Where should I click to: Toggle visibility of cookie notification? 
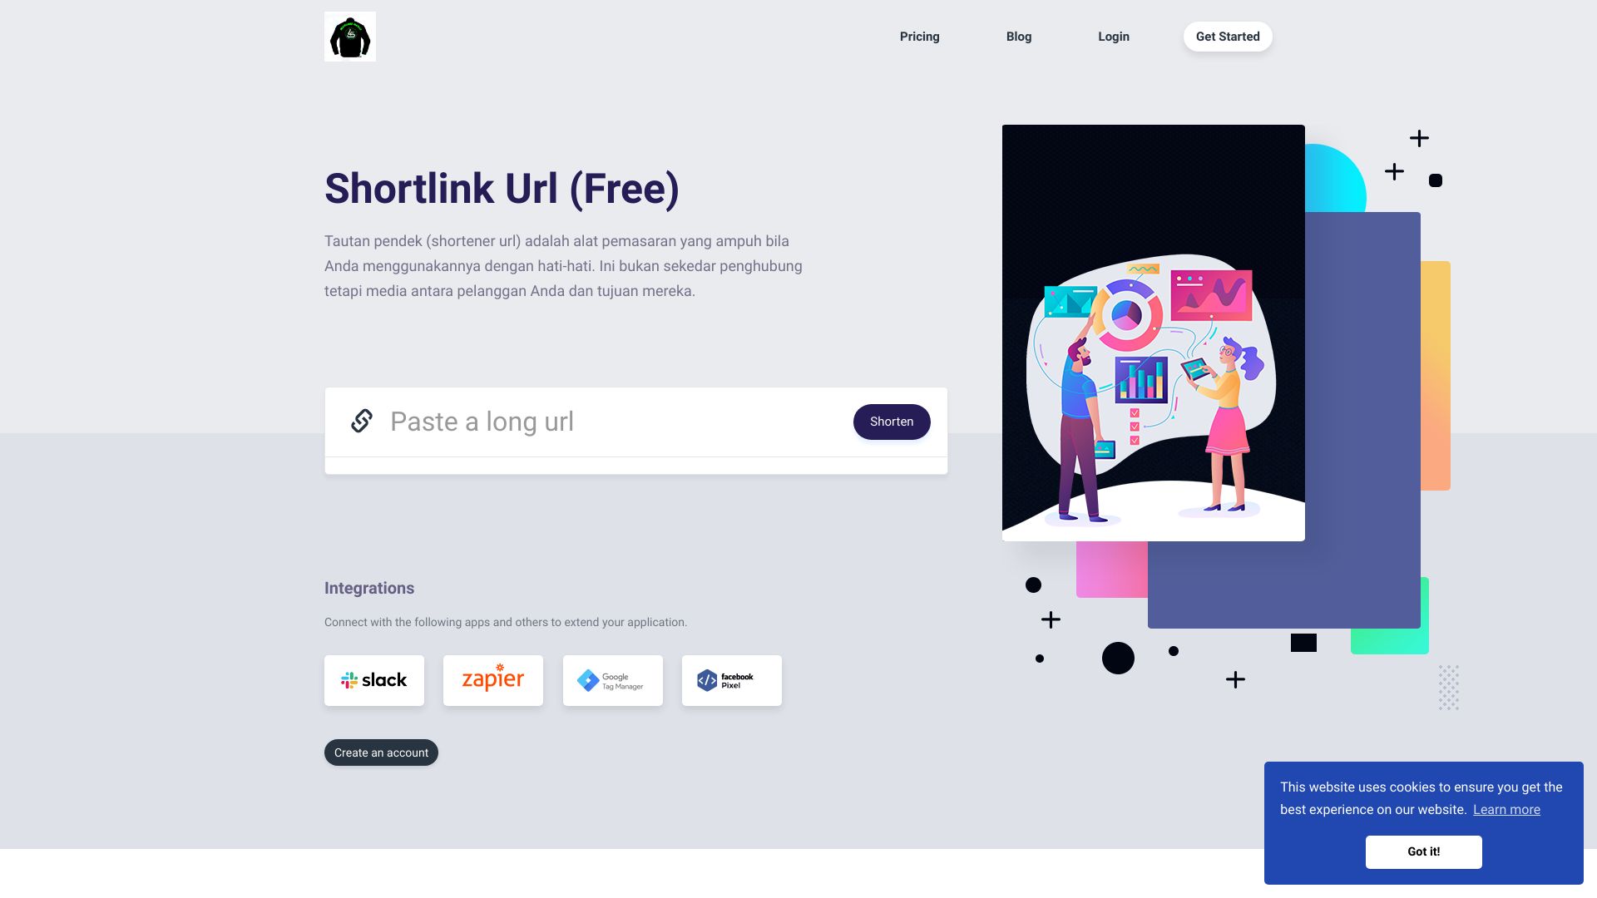(x=1422, y=852)
